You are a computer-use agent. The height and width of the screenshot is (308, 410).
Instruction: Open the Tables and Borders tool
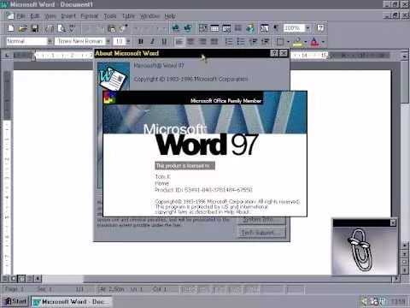pos(203,28)
